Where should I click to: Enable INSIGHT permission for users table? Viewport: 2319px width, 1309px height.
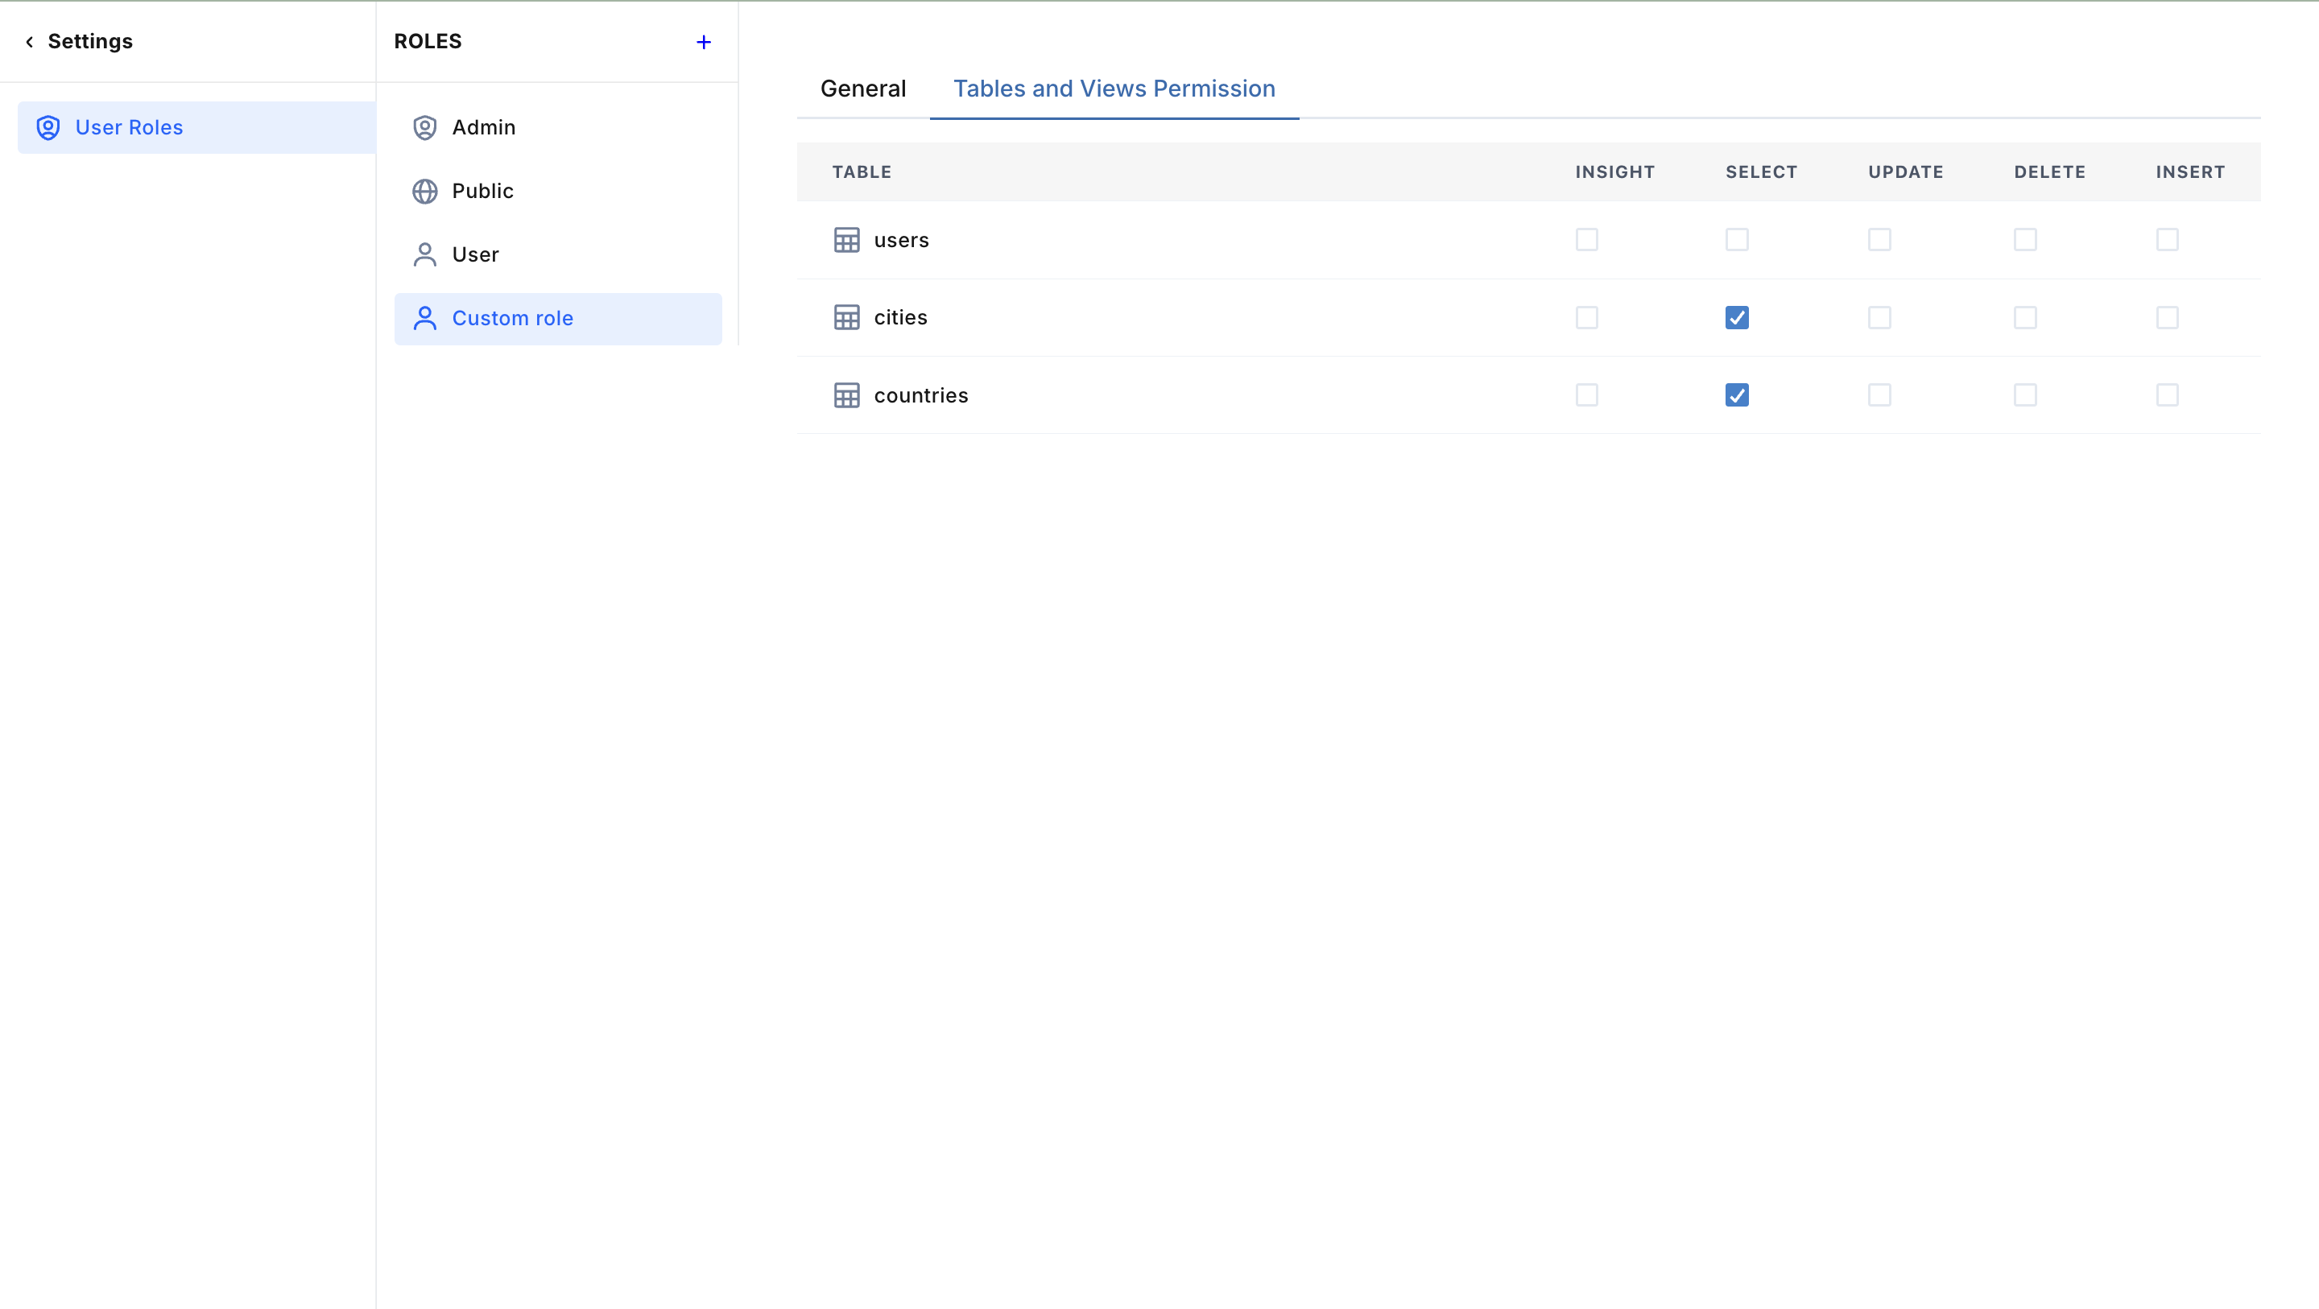pyautogui.click(x=1586, y=239)
